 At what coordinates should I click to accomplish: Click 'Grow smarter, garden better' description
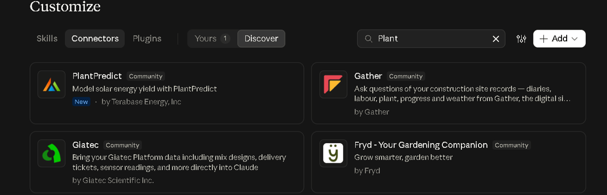click(404, 157)
